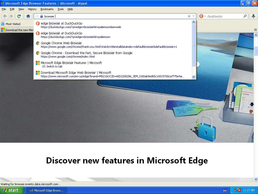258x194 pixels.
Task: Click the Microsoft favicon on the page tab
Action: point(3,30)
